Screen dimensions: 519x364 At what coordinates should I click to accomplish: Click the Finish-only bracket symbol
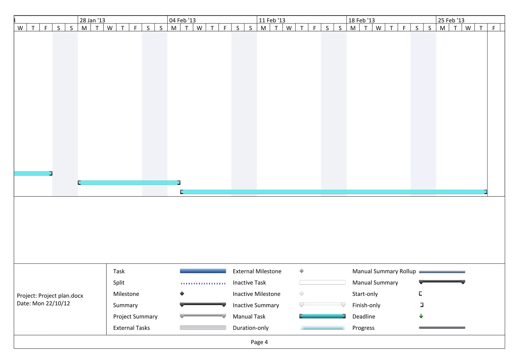pos(422,305)
